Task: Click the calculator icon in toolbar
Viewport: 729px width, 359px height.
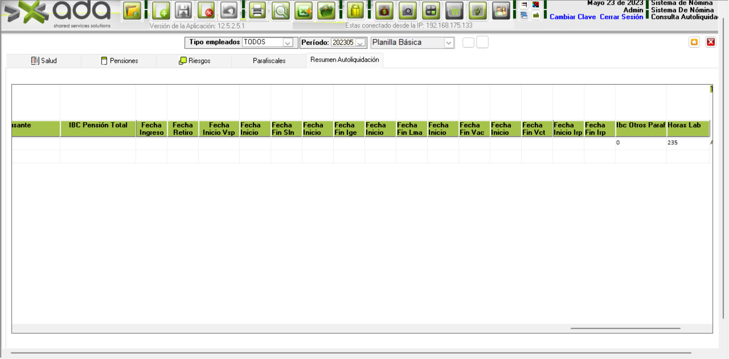Action: (431, 11)
